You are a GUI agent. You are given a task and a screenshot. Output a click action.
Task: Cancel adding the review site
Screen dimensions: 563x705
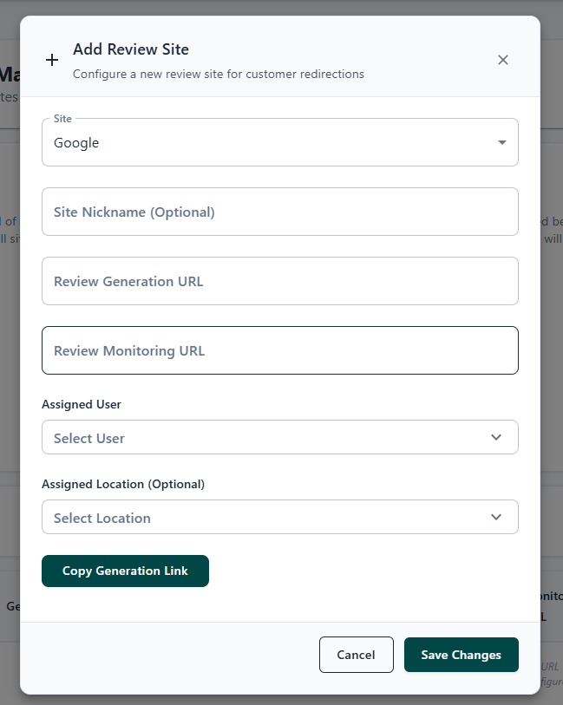pos(356,655)
